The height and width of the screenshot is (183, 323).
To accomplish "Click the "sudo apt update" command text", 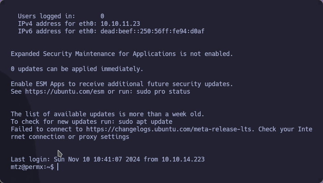I will click(x=145, y=122).
